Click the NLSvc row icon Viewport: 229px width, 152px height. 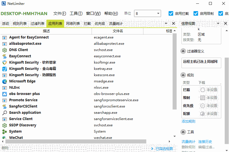click(5, 88)
